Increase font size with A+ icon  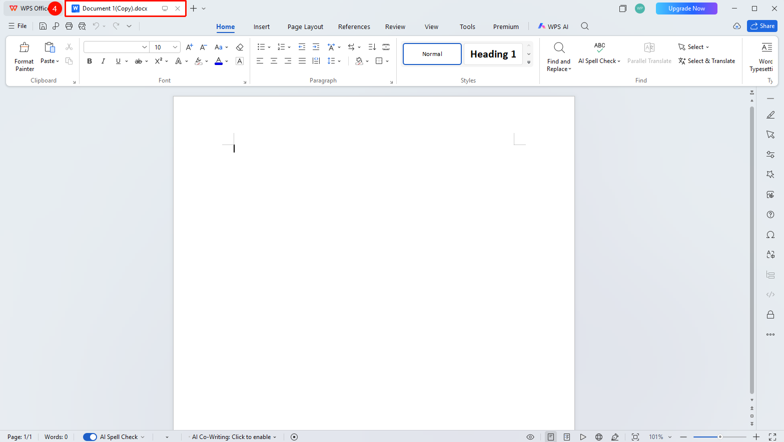click(189, 47)
